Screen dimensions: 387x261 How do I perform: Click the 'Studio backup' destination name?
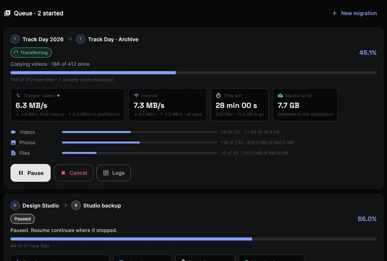[102, 205]
